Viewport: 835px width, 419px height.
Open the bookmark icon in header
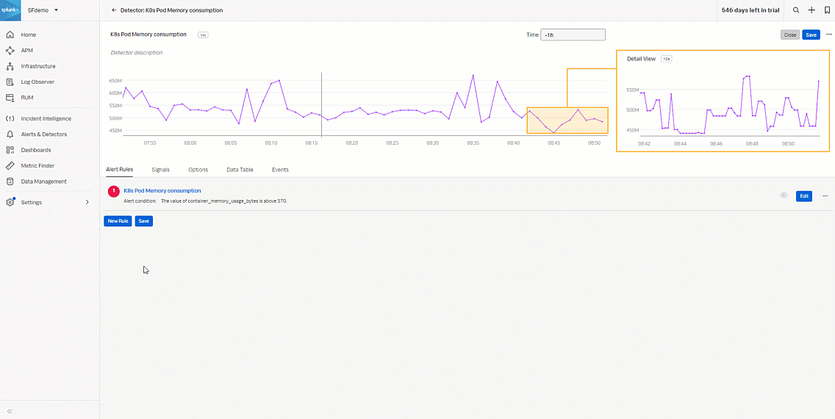point(827,10)
